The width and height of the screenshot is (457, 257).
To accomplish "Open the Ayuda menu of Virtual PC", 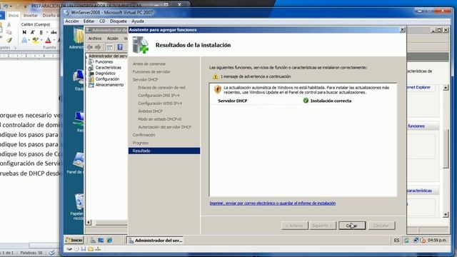I will tap(138, 21).
